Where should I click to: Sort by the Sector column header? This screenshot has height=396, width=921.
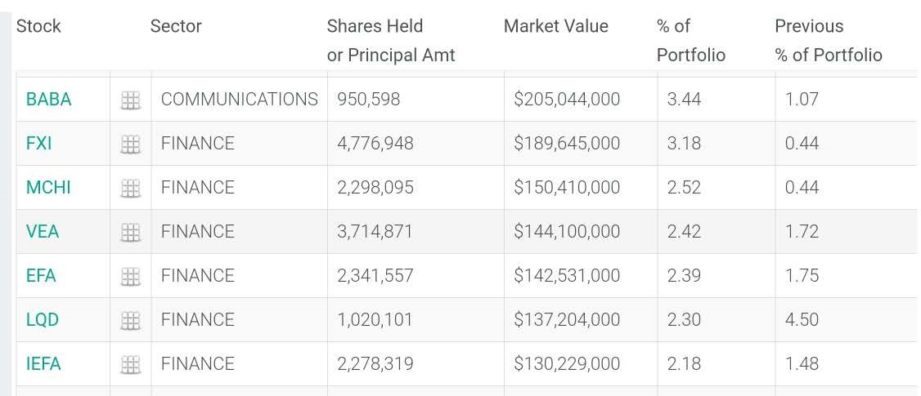(x=176, y=26)
